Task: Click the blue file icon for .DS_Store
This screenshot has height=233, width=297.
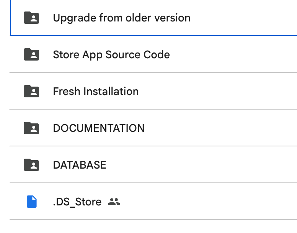Action: click(x=32, y=202)
